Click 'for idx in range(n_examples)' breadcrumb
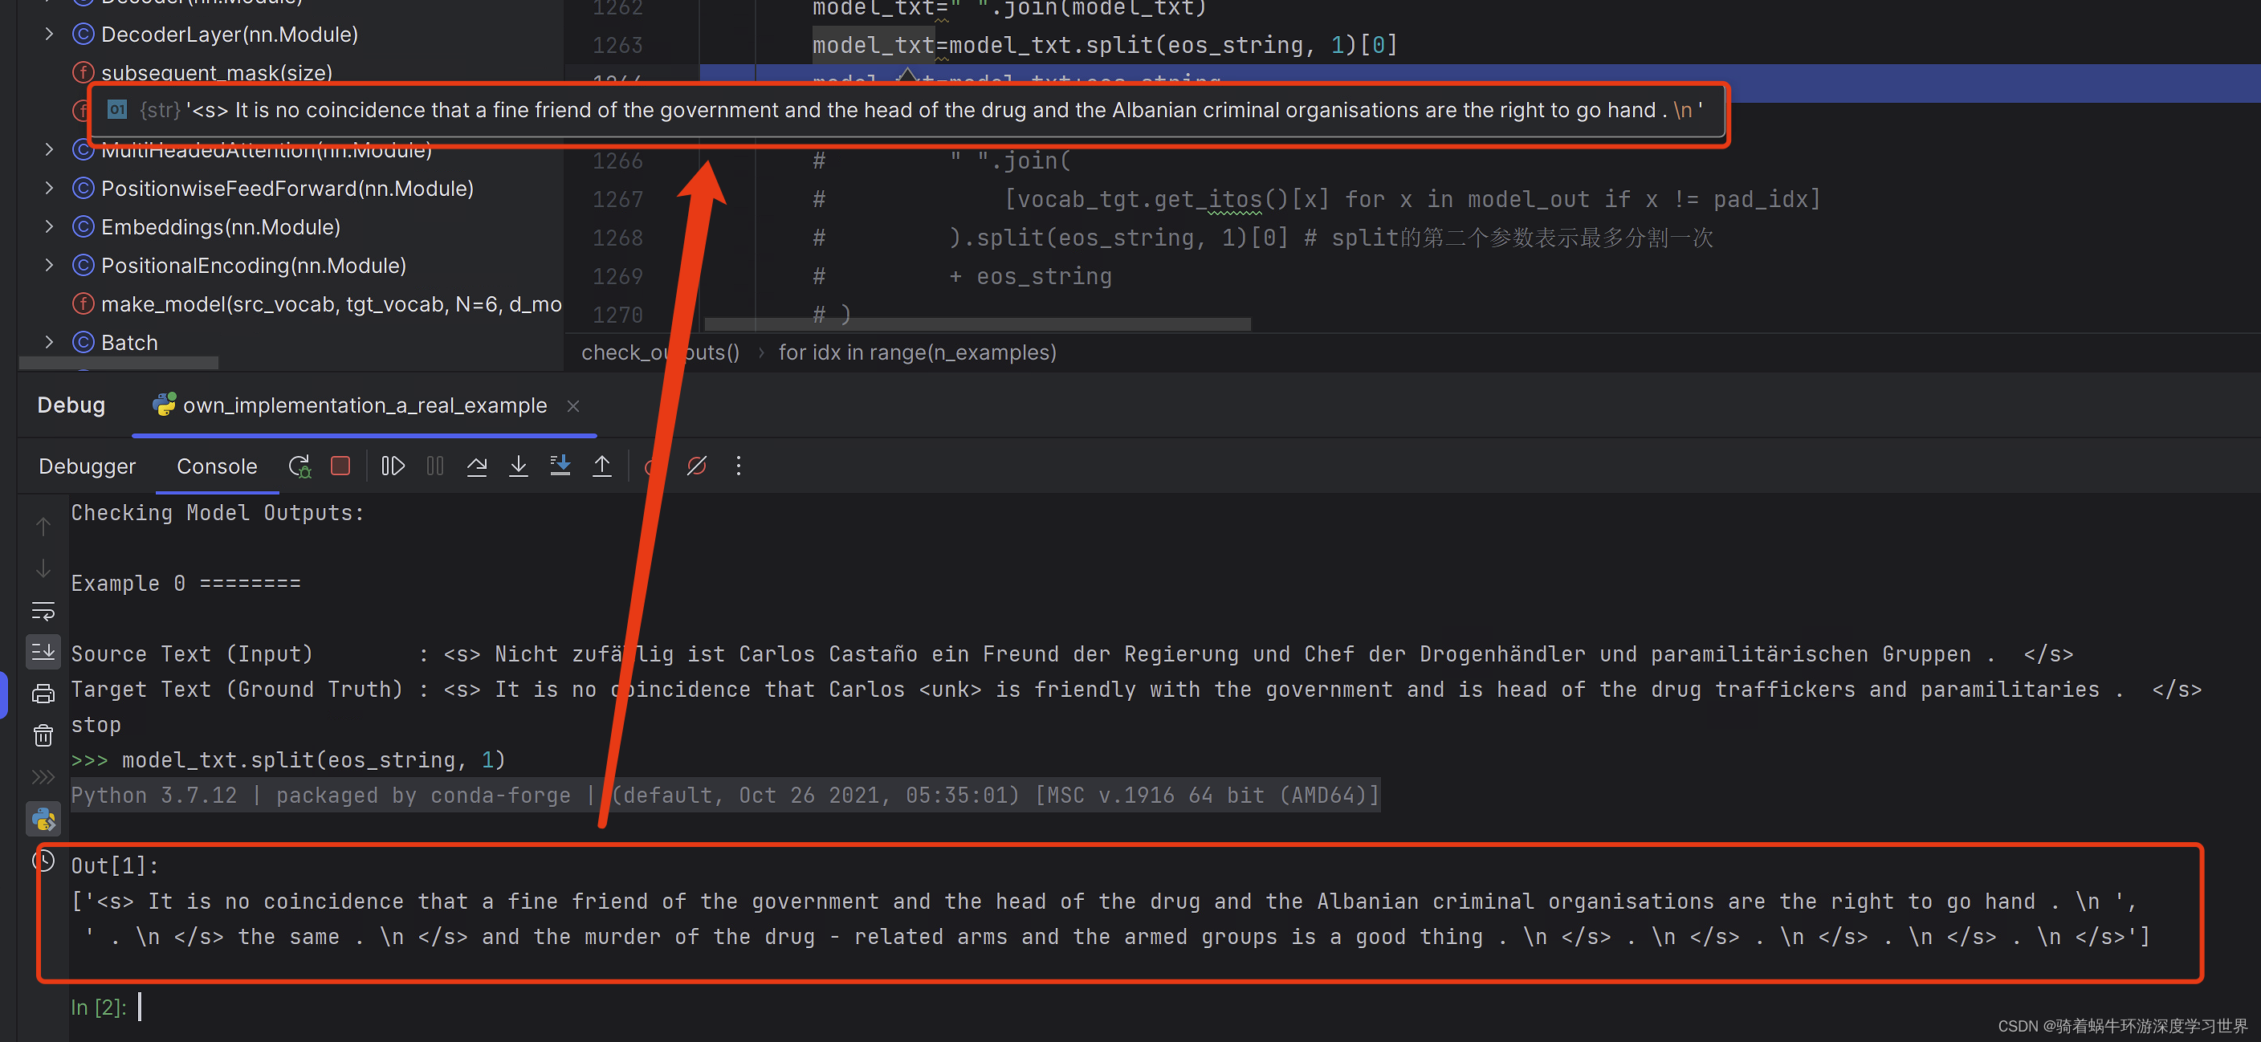The image size is (2261, 1042). pyautogui.click(x=917, y=352)
